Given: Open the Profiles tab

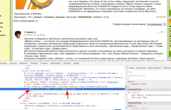Looking at the screenshot, I should 44,63.
